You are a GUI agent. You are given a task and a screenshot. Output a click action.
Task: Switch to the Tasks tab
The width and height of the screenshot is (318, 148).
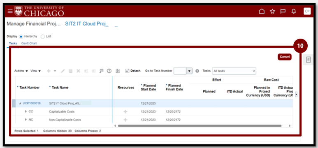point(13,44)
